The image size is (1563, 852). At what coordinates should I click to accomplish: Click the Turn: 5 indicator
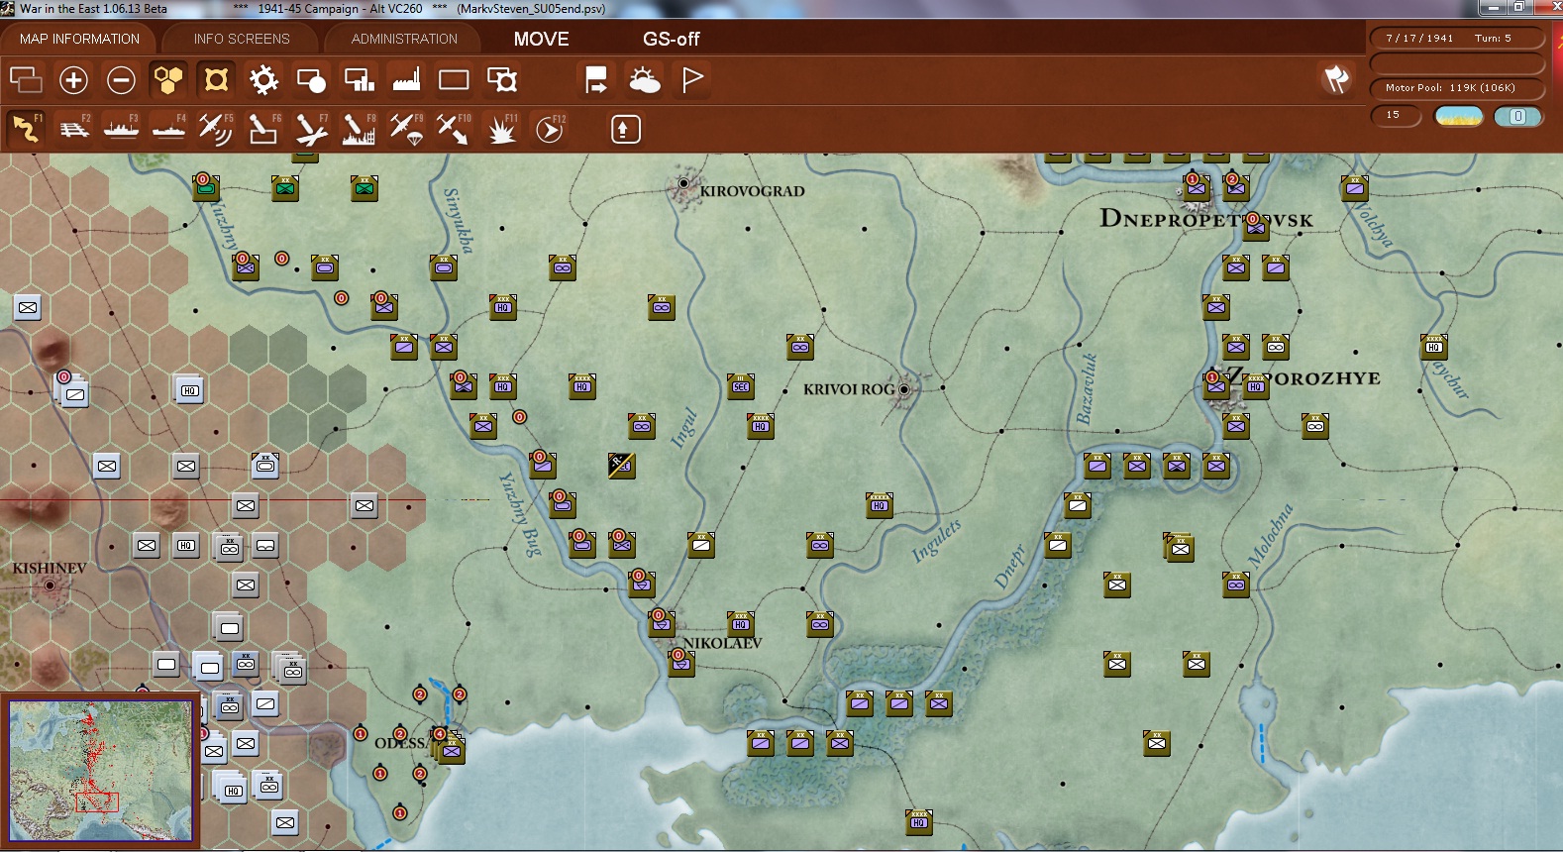[1493, 39]
